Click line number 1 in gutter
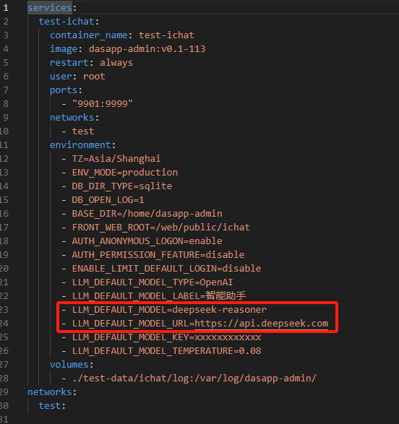Image resolution: width=399 pixels, height=424 pixels. click(6, 8)
